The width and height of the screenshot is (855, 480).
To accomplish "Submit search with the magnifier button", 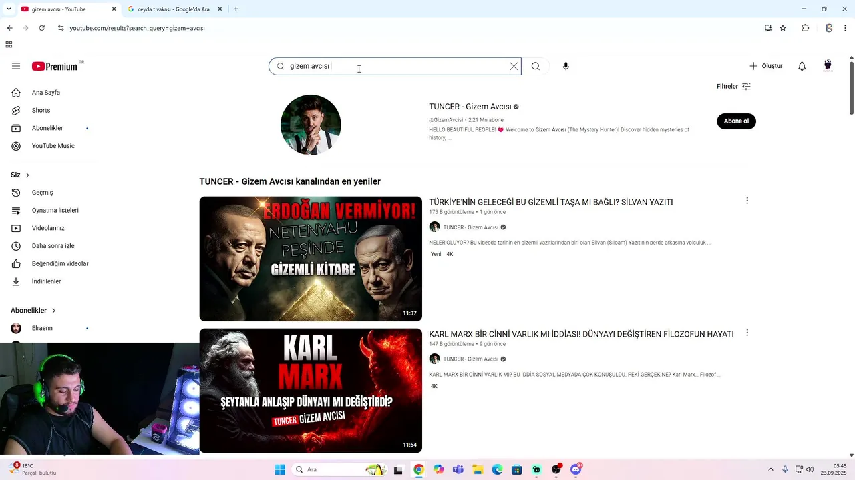I will (x=536, y=66).
